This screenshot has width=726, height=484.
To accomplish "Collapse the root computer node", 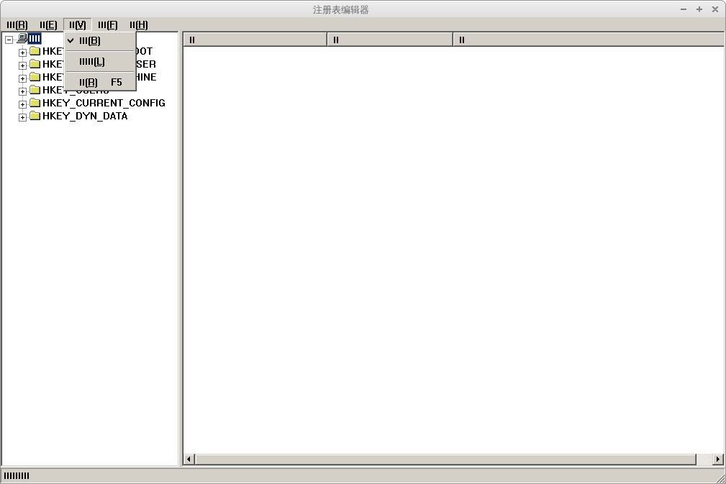I will click(x=9, y=40).
